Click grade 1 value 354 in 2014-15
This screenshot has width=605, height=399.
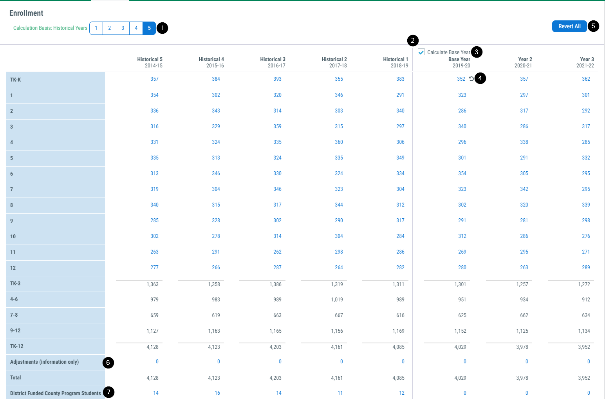point(155,95)
